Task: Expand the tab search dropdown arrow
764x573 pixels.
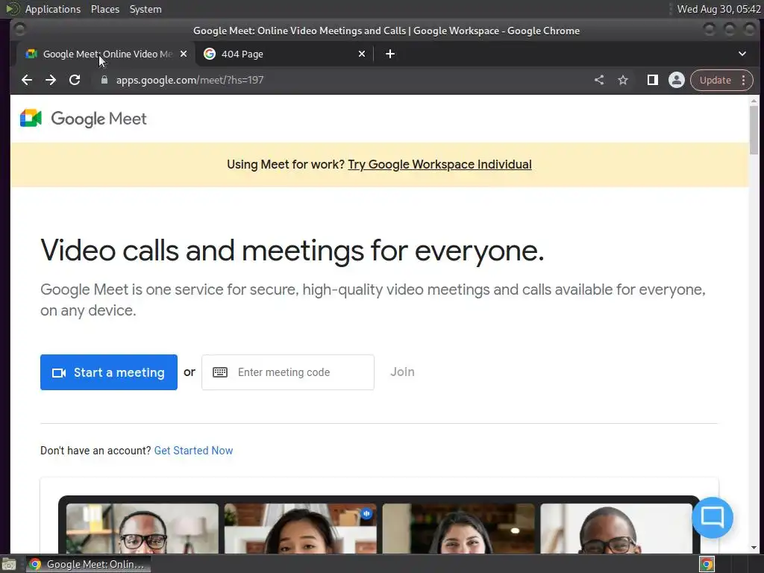Action: click(x=742, y=54)
